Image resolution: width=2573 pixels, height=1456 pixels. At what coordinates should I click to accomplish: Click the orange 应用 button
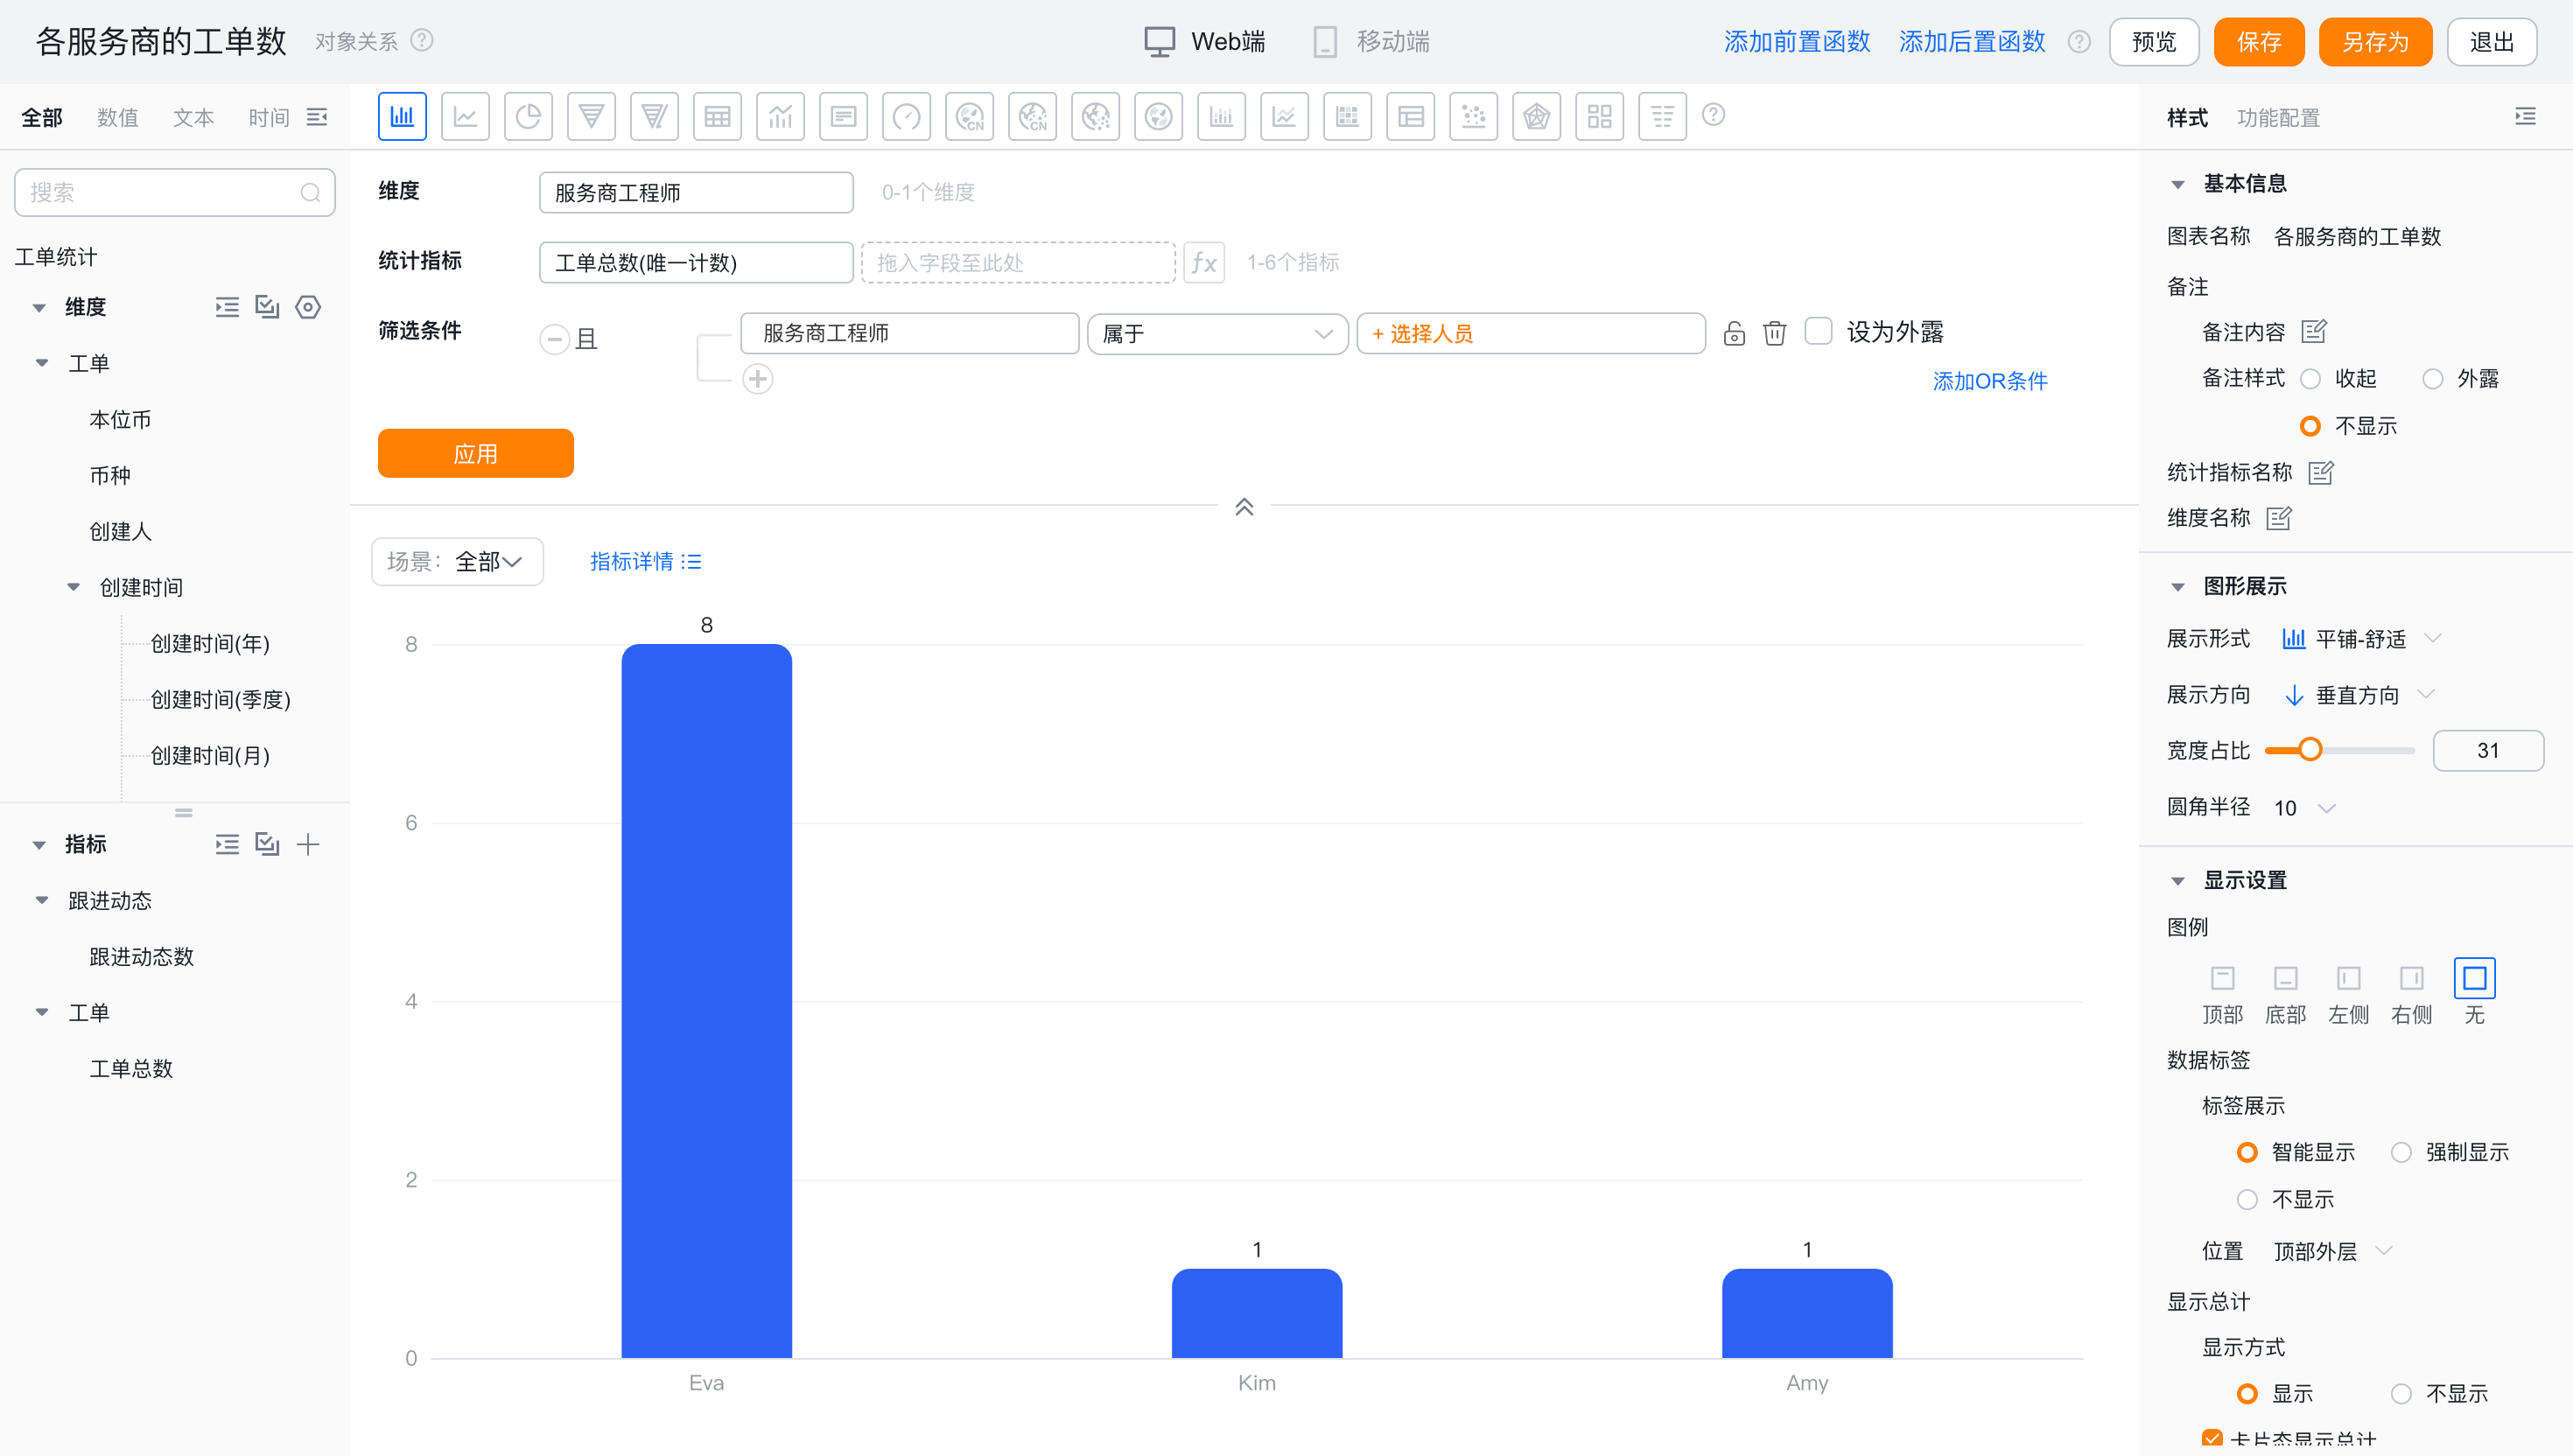click(475, 453)
